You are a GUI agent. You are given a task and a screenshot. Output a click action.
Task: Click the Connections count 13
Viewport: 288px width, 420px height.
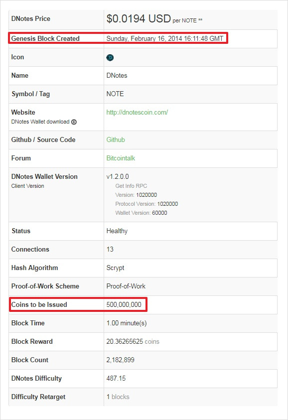point(110,249)
